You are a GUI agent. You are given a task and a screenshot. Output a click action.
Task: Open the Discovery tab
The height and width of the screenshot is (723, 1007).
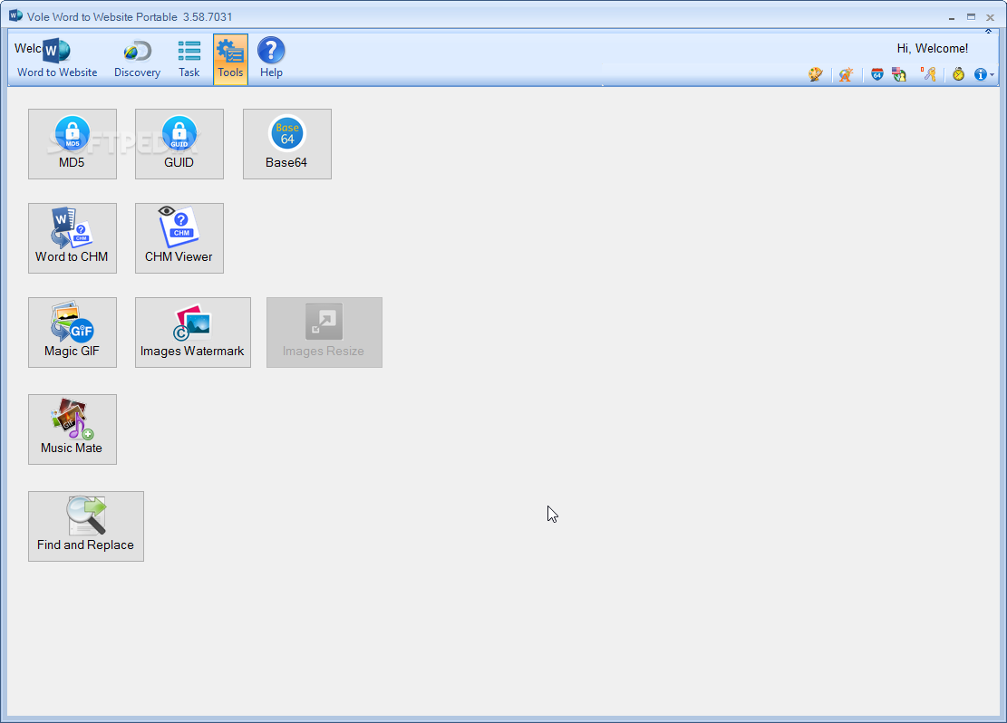tap(138, 59)
